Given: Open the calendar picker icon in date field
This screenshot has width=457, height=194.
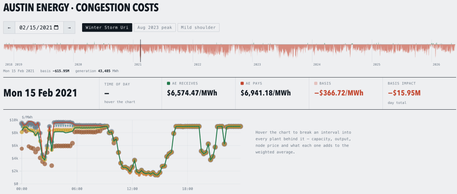Looking at the screenshot, I should 57,28.
